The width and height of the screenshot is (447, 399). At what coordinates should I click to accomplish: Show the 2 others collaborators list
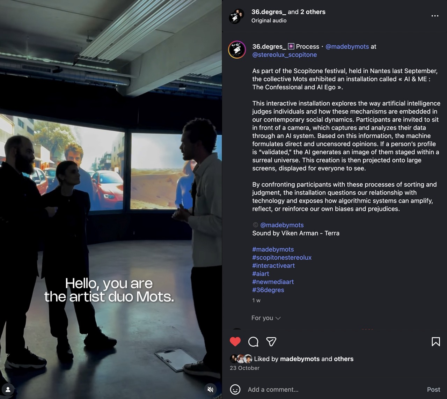[x=313, y=12]
